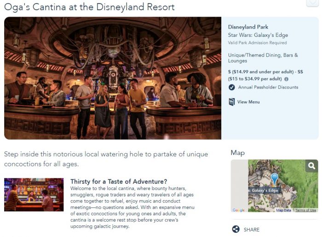The height and width of the screenshot is (237, 322).
Task: Click Map Data in the map footer
Action: [x=283, y=210]
